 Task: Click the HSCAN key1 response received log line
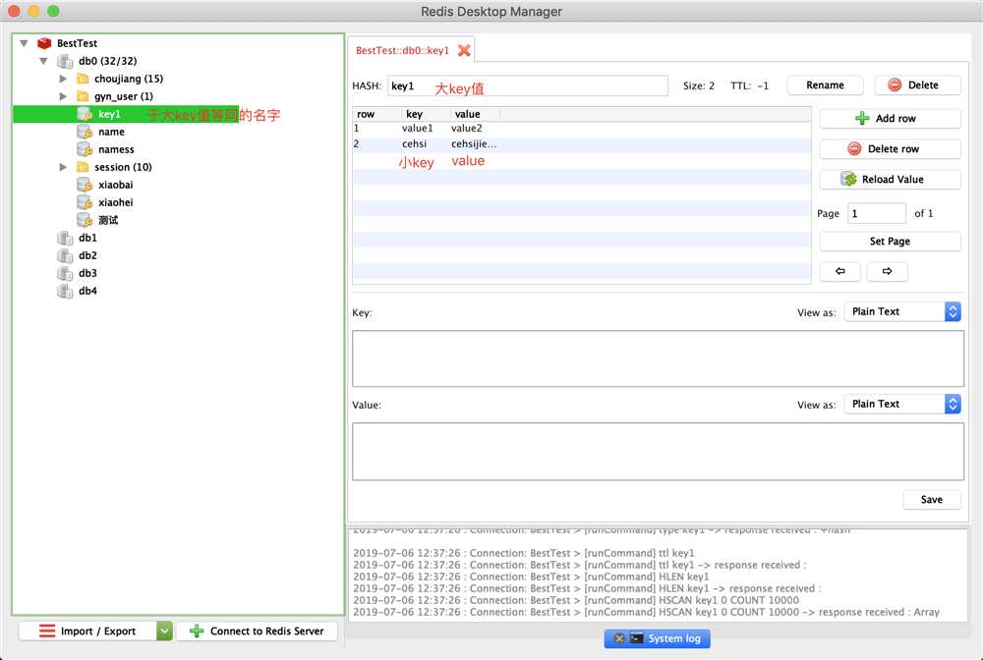(x=647, y=612)
